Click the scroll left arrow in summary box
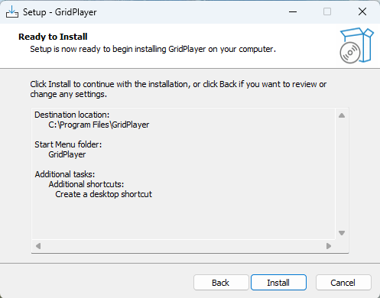This screenshot has width=380, height=298. [x=38, y=246]
